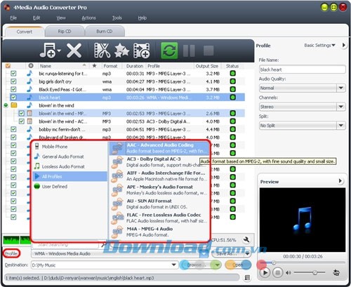The height and width of the screenshot is (287, 351).
Task: Click the Remove (X) toolbar icon
Action: click(x=74, y=51)
